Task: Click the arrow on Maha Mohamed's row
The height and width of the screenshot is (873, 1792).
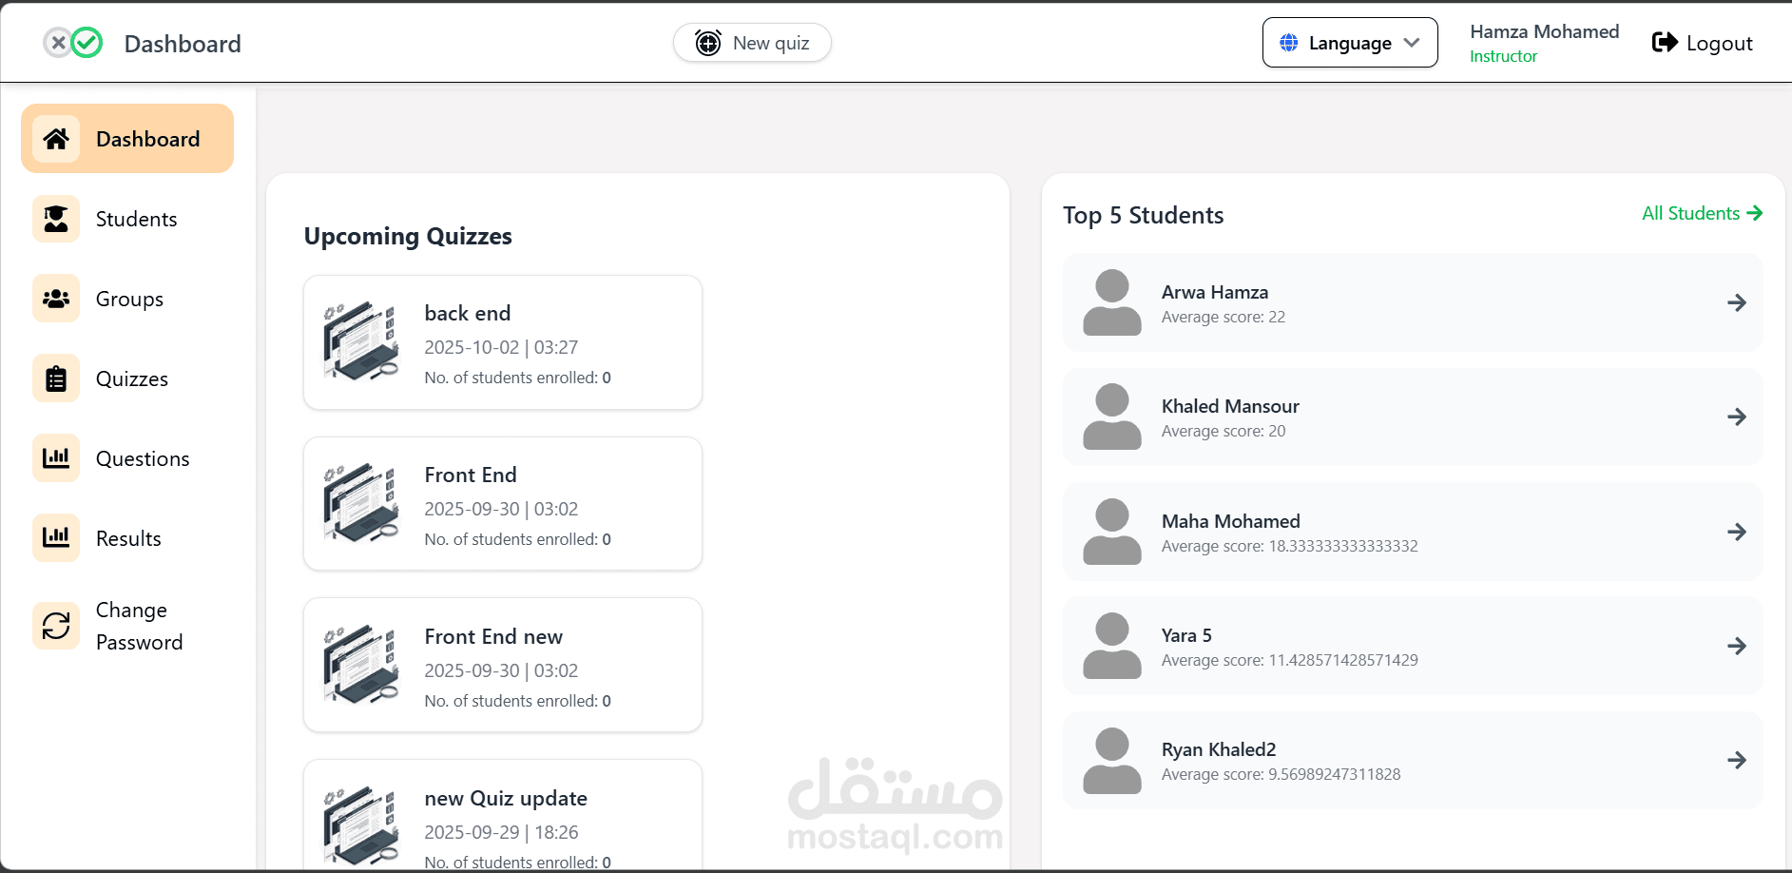Action: coord(1737,532)
